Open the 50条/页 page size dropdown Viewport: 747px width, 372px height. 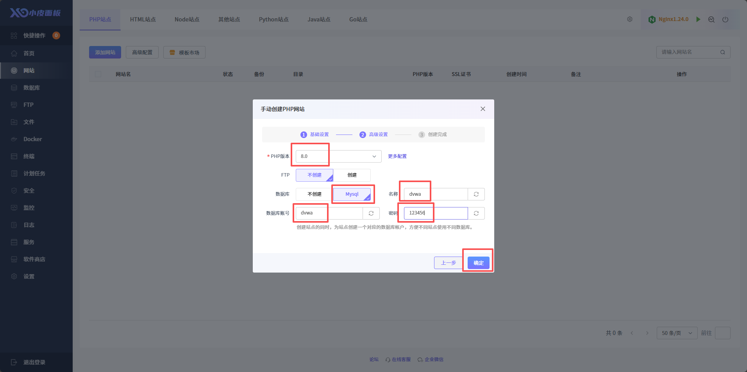(677, 333)
